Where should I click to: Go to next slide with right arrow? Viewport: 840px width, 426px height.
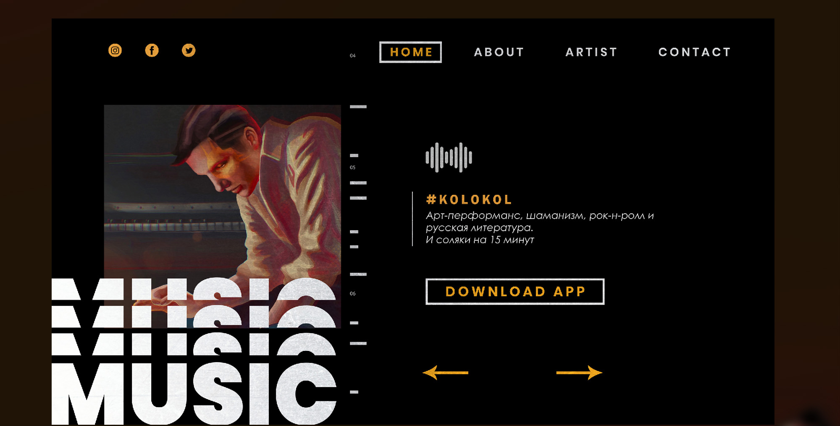(x=579, y=372)
